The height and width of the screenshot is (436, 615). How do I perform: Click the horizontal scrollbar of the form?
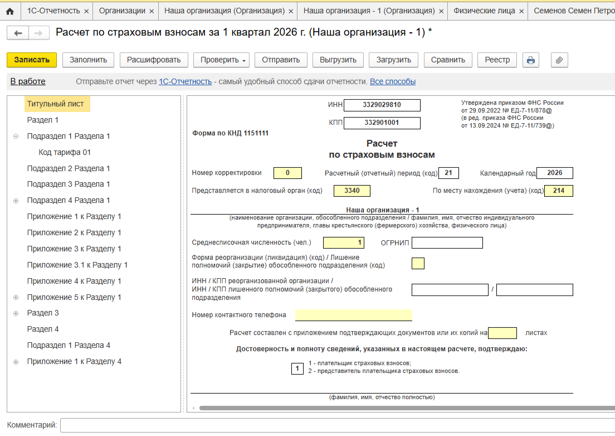click(390, 408)
